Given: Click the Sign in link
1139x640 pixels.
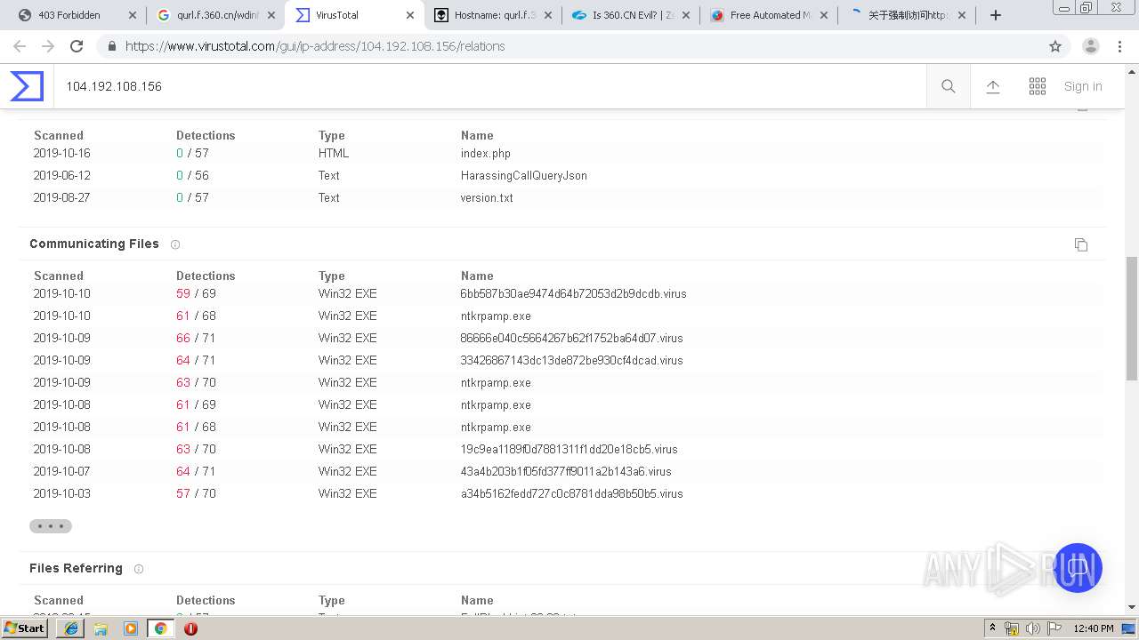Looking at the screenshot, I should (x=1083, y=86).
